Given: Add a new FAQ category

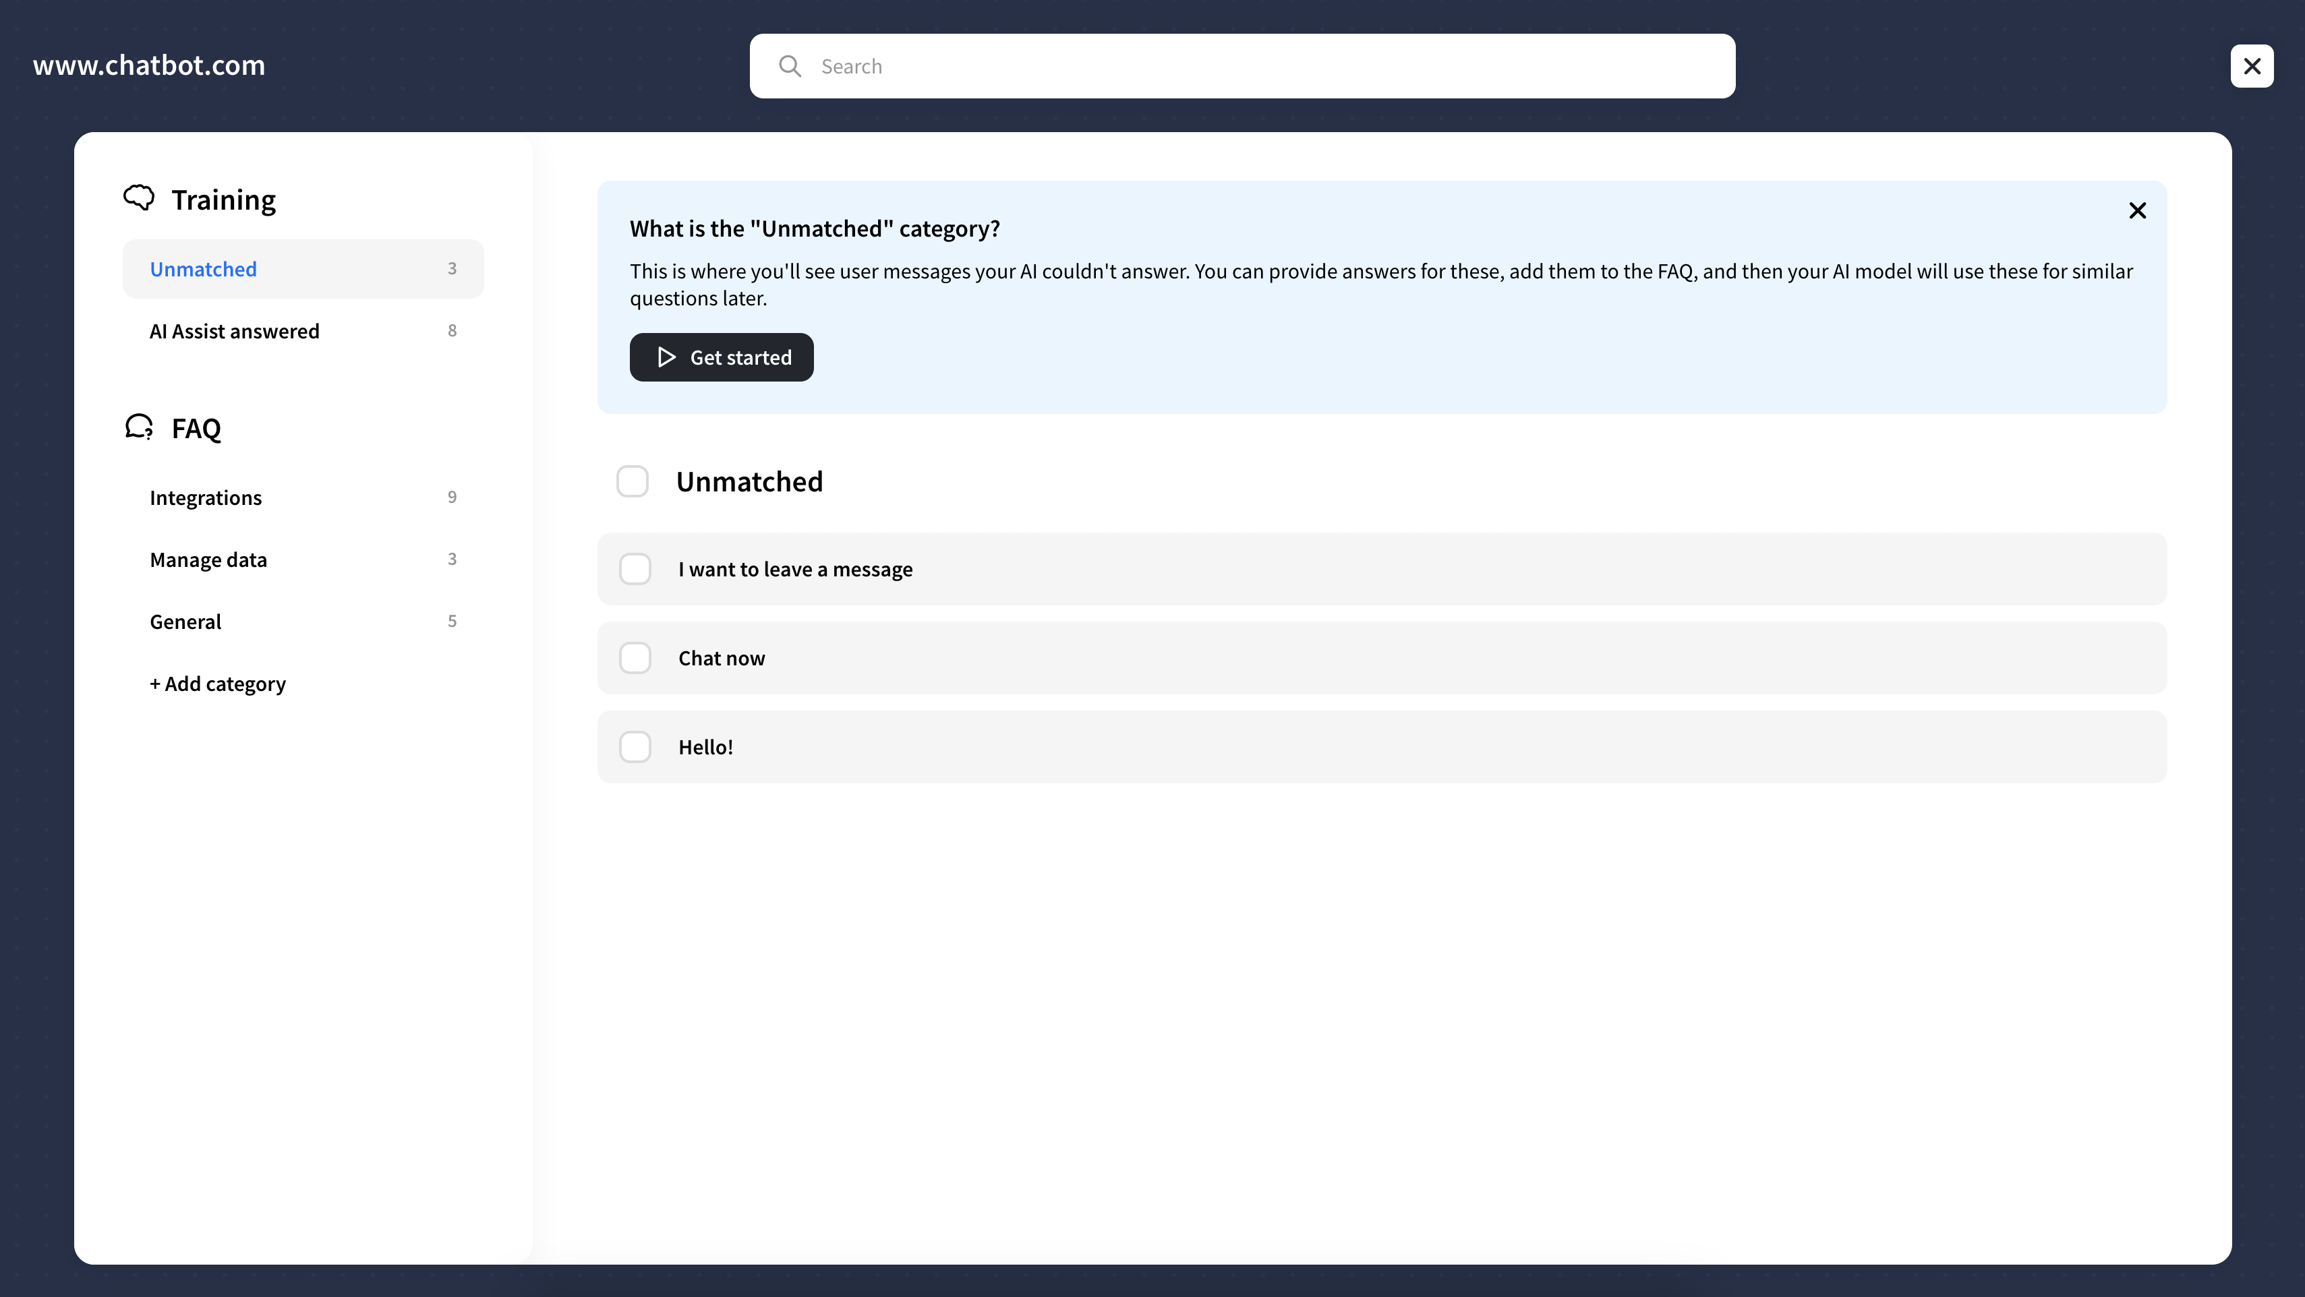Looking at the screenshot, I should click(217, 684).
